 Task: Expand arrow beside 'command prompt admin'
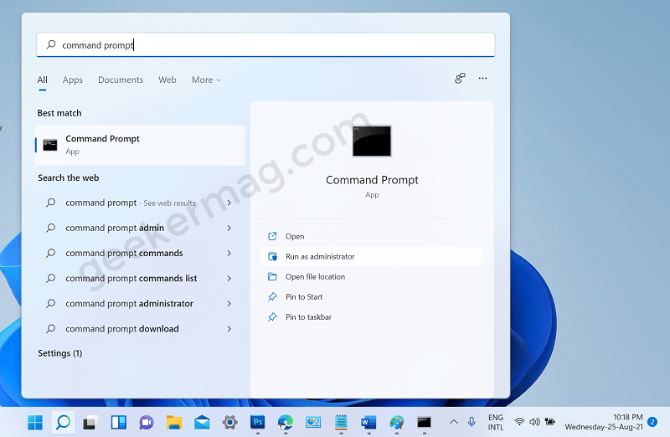pyautogui.click(x=229, y=228)
